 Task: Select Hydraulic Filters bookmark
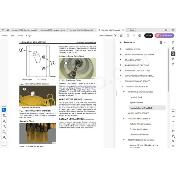(x=136, y=103)
